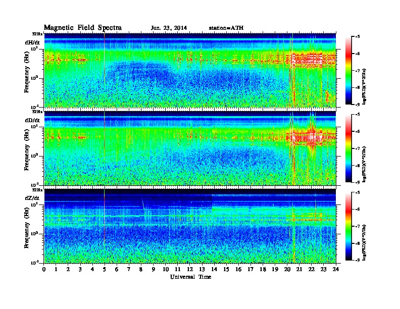Click the -9 value on dZ/dt color scale
The height and width of the screenshot is (309, 400).
click(358, 260)
